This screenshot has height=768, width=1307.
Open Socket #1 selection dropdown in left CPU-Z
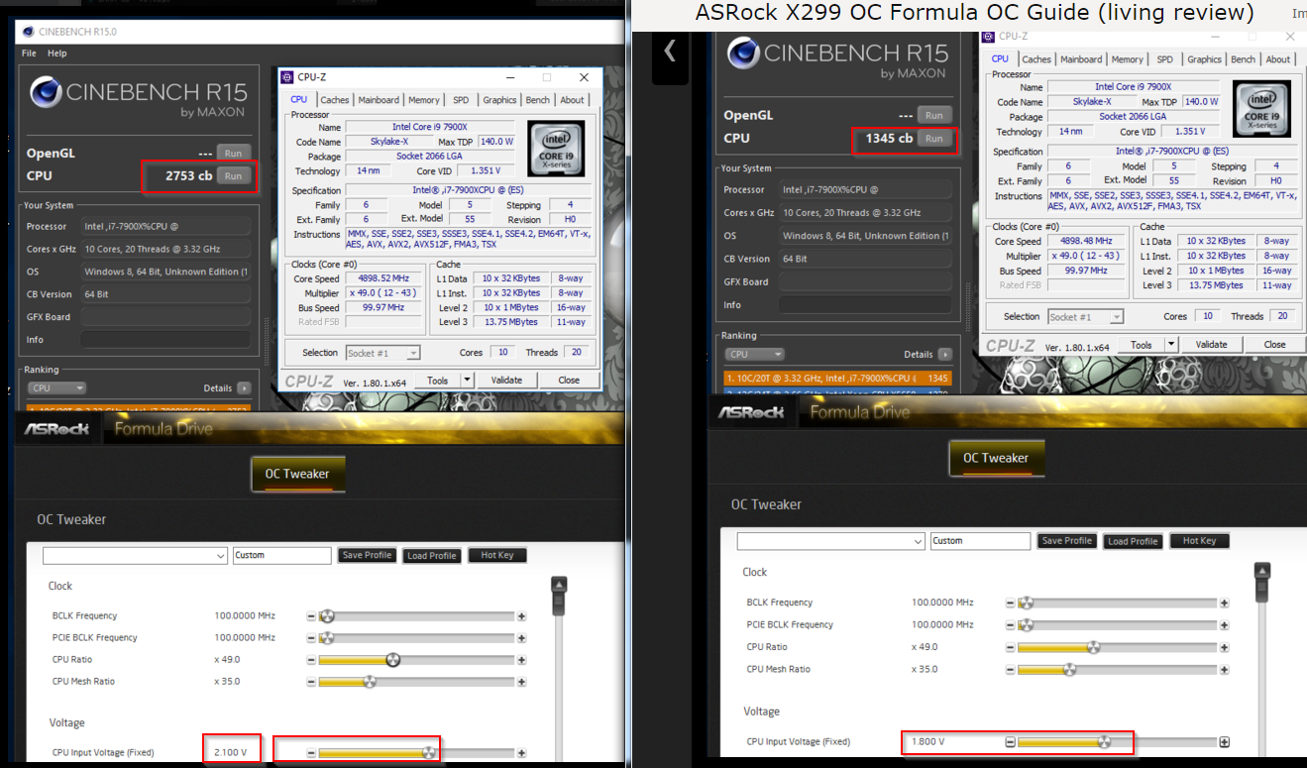[382, 353]
